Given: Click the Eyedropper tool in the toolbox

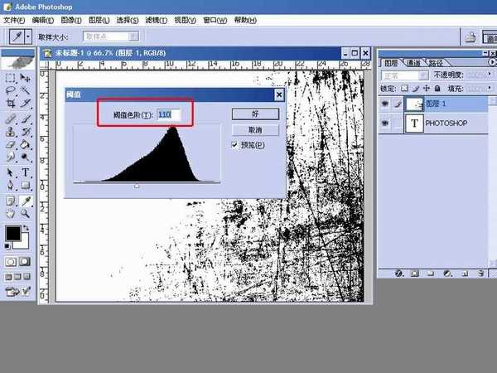Looking at the screenshot, I should point(25,200).
